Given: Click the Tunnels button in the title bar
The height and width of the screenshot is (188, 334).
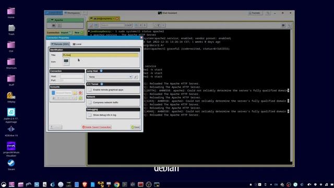Looking at the screenshot, I should (x=255, y=13).
